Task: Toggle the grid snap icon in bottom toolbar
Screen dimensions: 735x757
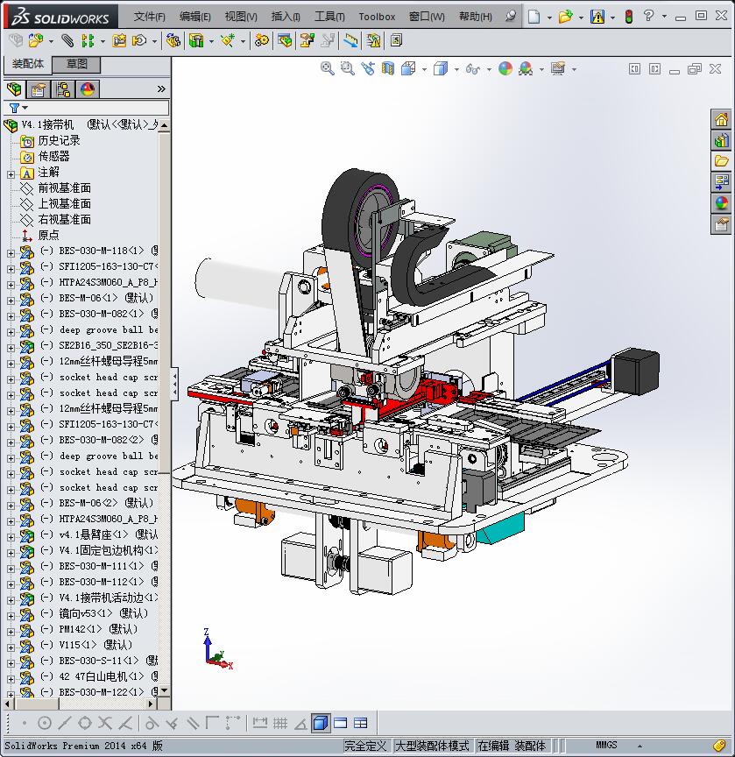Action: [x=280, y=723]
